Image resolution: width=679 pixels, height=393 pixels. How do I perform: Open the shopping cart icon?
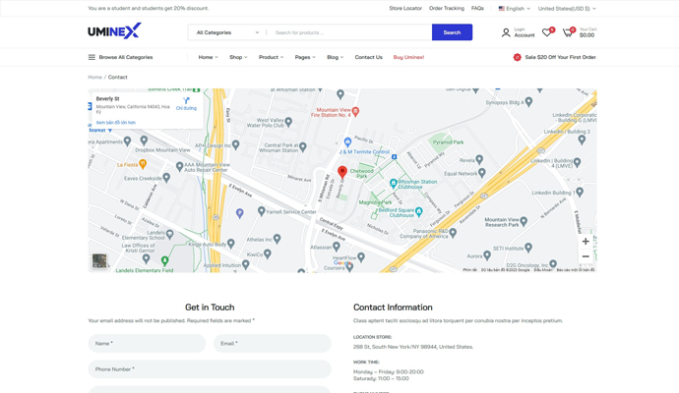(x=568, y=32)
